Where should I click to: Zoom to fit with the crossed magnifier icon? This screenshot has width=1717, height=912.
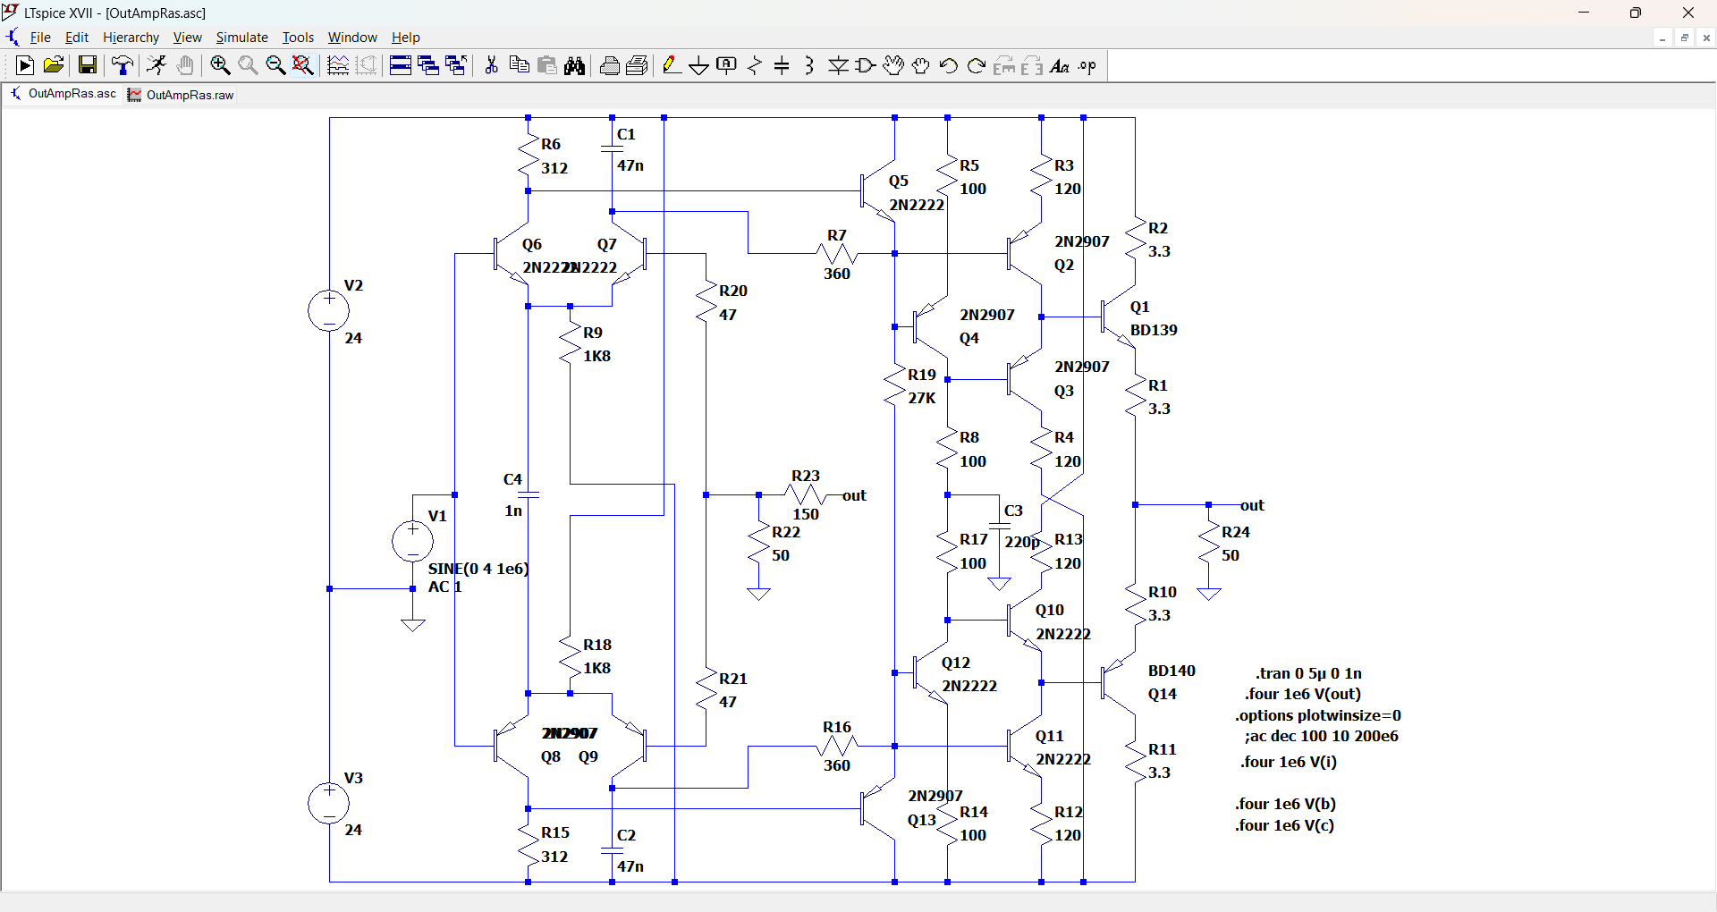point(303,65)
